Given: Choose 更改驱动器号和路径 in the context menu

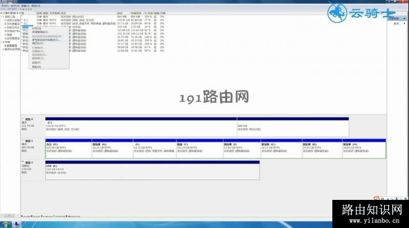Looking at the screenshot, I should (x=46, y=40).
